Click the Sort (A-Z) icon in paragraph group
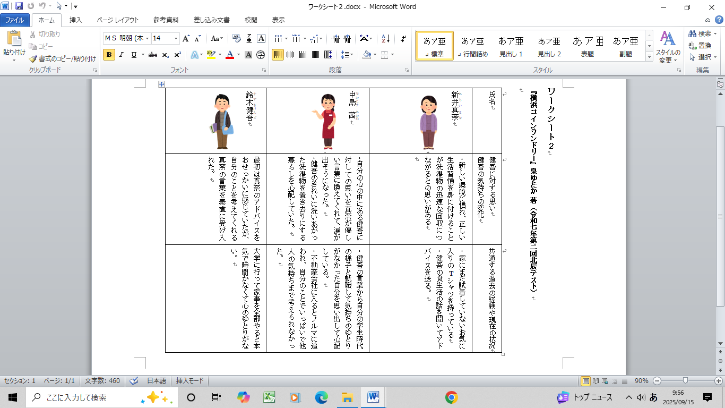 tap(386, 39)
